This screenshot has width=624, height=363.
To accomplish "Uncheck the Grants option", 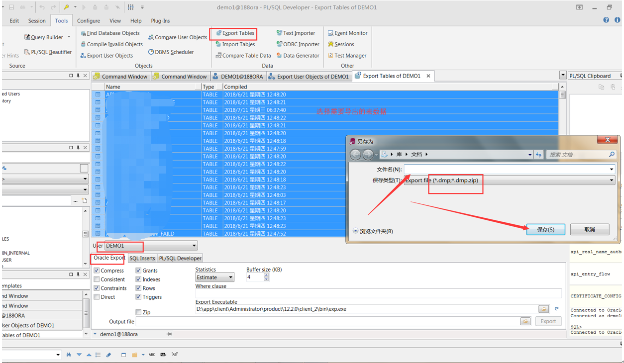I will pos(138,271).
